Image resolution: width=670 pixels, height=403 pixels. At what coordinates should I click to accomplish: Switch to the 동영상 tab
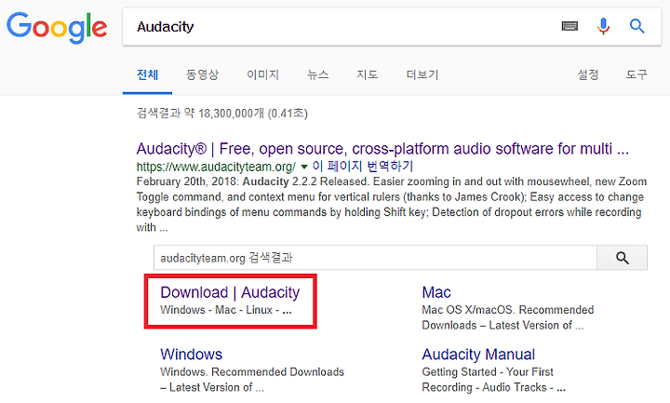click(202, 74)
